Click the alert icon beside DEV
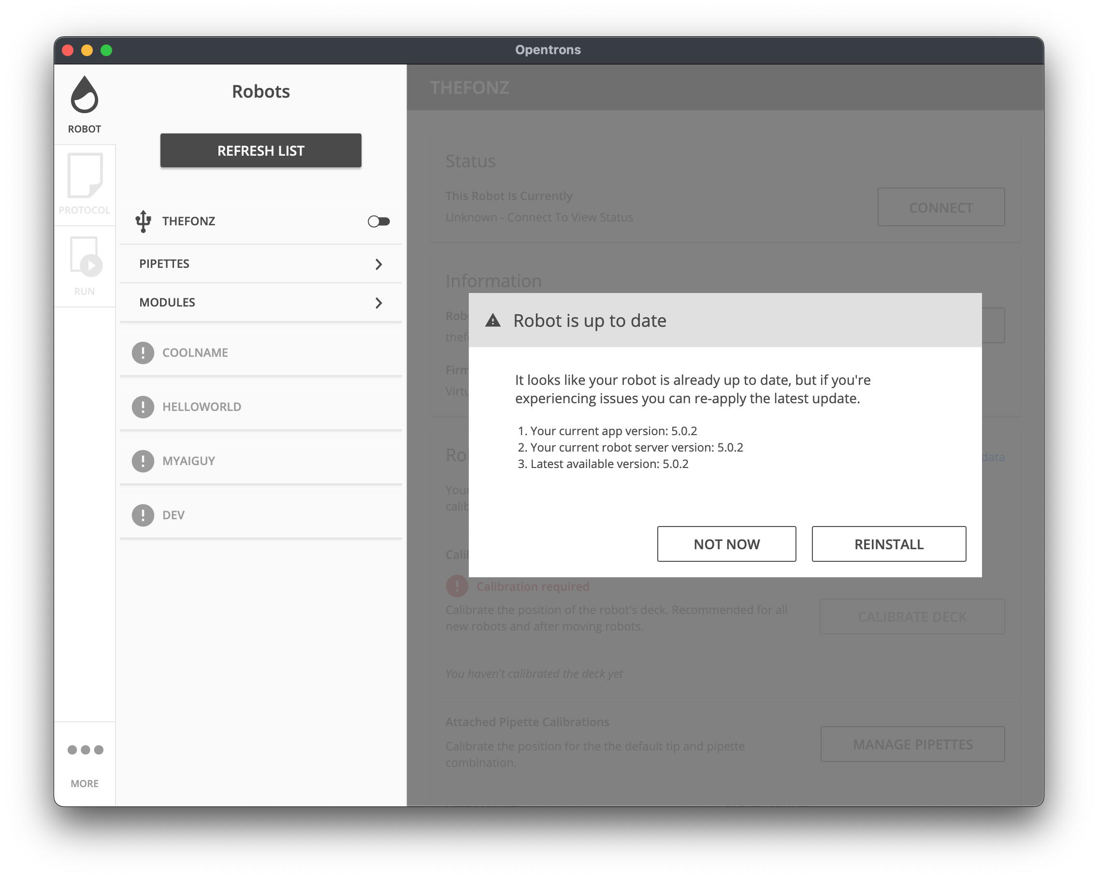 tap(143, 515)
